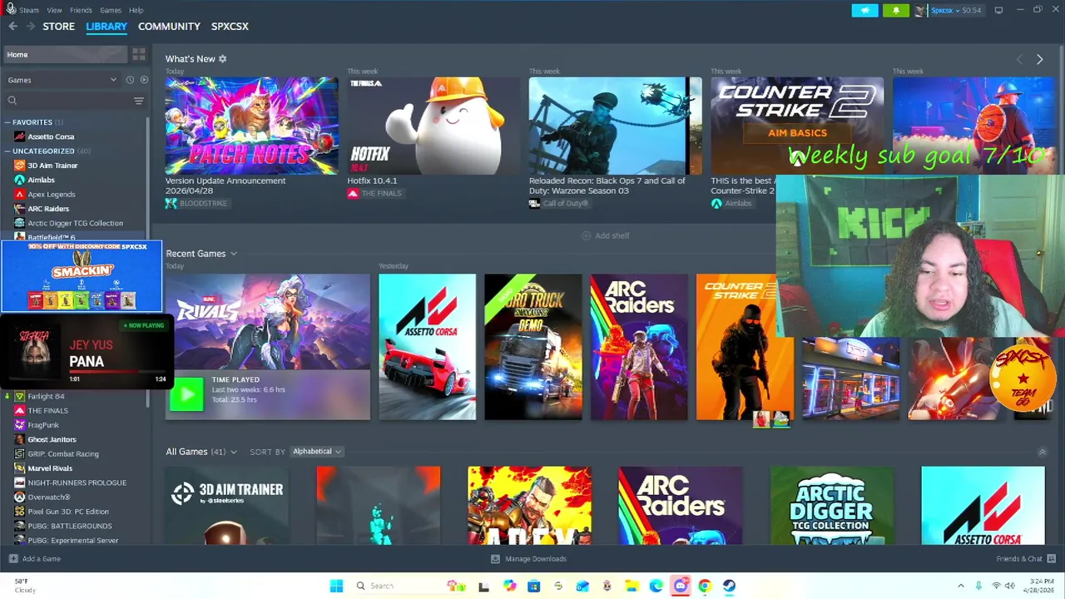The width and height of the screenshot is (1065, 599).
Task: Click Add a Game link
Action: pyautogui.click(x=42, y=558)
